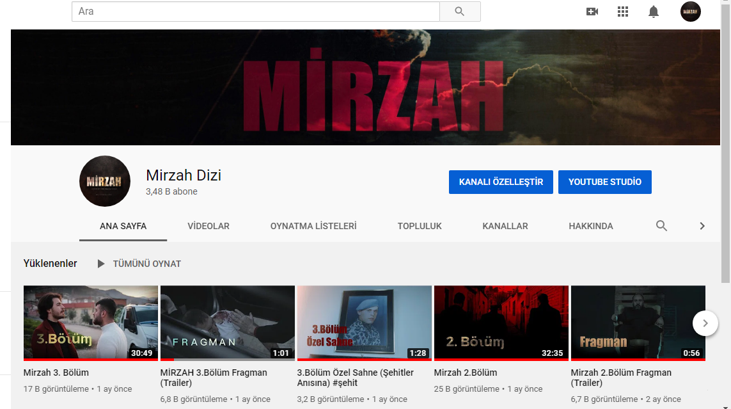Open the ANA SAYFA tab
The width and height of the screenshot is (731, 409).
pos(123,226)
